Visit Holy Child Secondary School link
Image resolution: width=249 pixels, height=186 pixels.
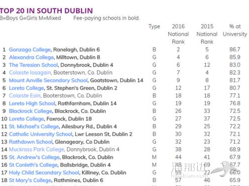[44, 173]
